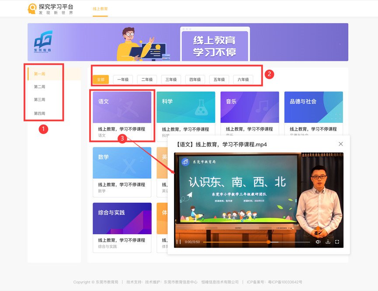Open the 科学 course card
The image size is (378, 291).
[x=186, y=114]
